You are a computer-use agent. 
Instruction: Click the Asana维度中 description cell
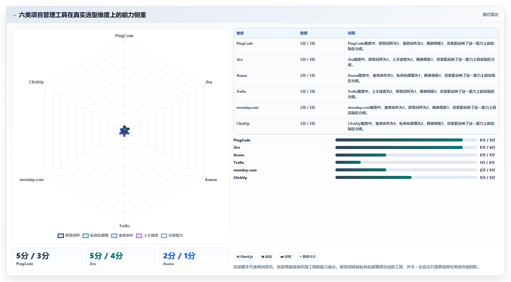(x=421, y=78)
